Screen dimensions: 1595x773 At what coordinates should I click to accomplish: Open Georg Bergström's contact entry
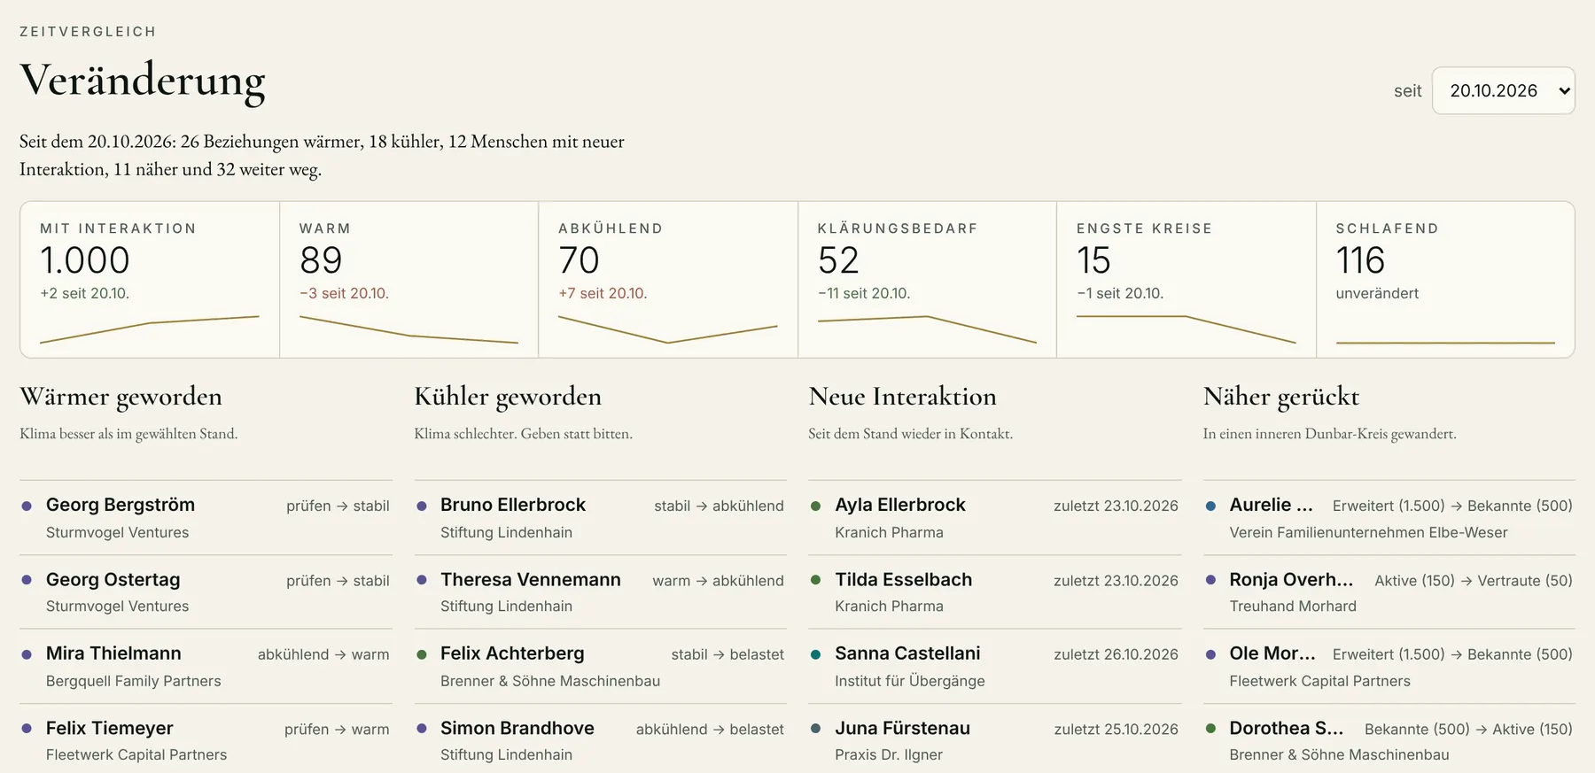click(x=206, y=518)
